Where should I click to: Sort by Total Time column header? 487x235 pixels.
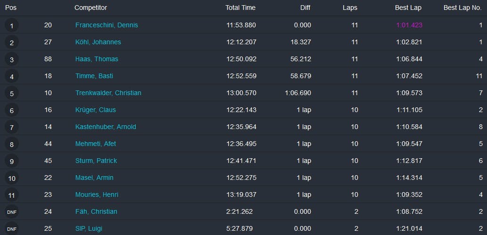coord(240,8)
